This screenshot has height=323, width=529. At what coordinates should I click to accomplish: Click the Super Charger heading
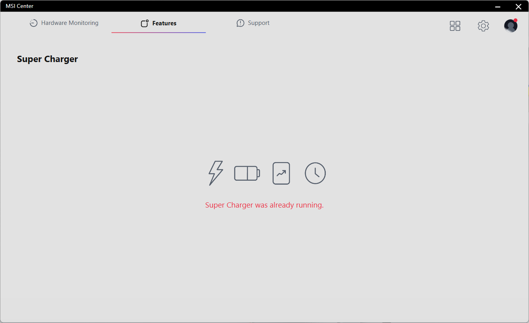[x=47, y=59]
